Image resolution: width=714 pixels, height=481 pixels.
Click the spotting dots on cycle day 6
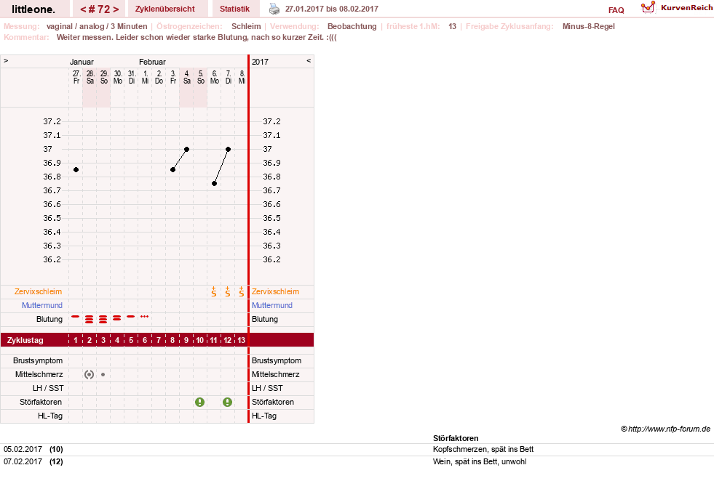click(x=144, y=316)
